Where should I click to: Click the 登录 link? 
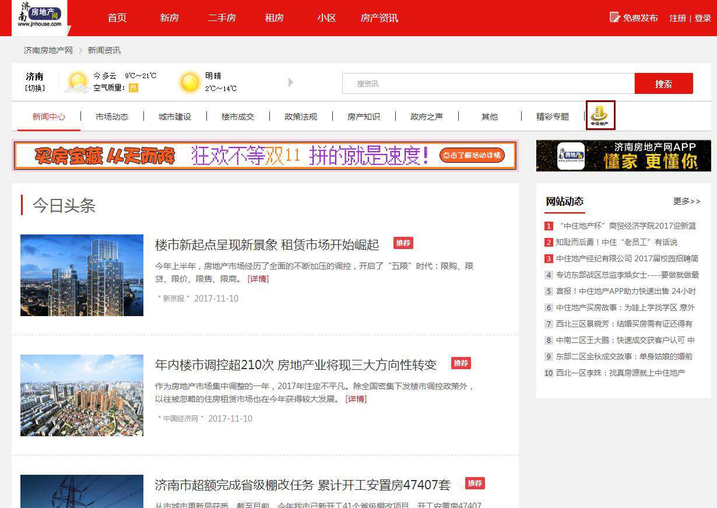point(703,18)
